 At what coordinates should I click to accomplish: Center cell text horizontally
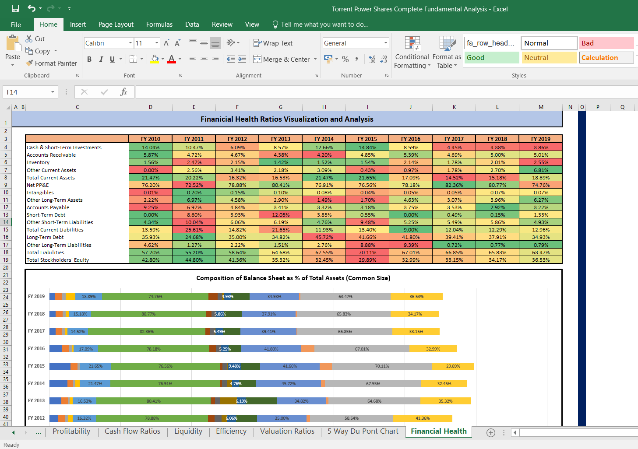coord(204,59)
